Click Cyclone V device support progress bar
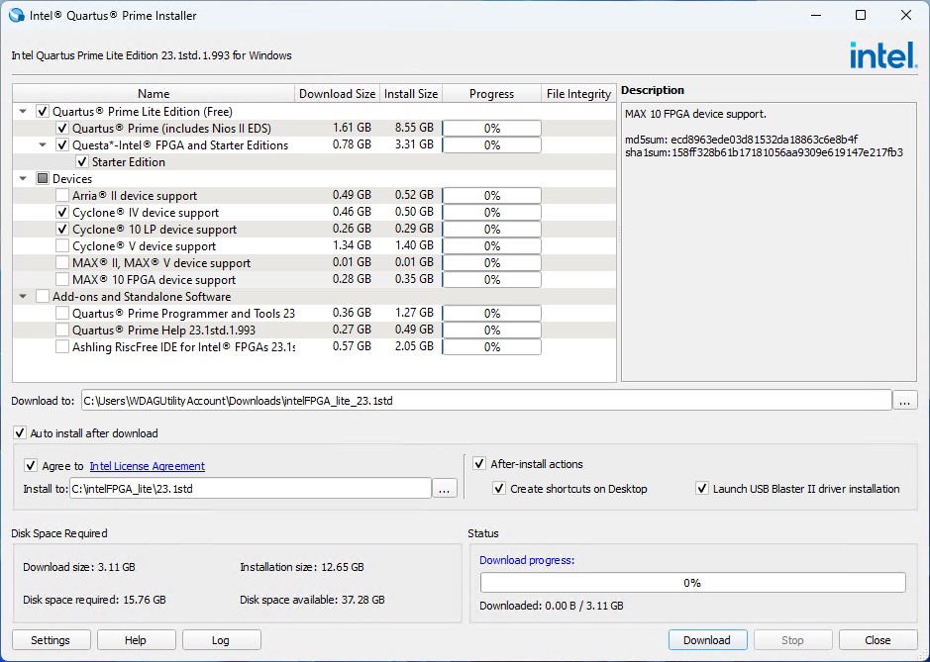Screen dimensions: 930x662 point(491,246)
